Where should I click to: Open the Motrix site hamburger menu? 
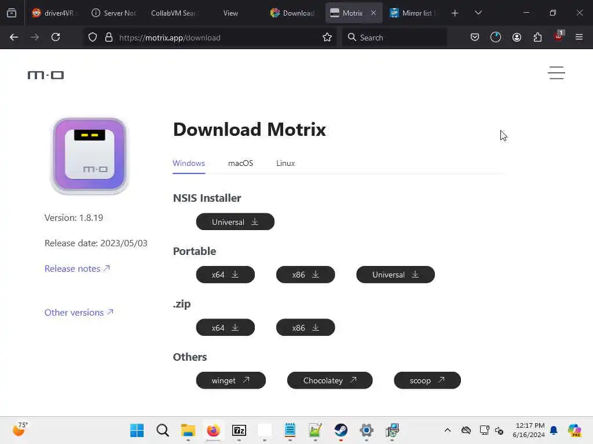tap(557, 73)
